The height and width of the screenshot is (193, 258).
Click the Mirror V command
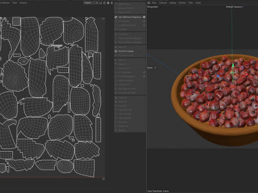(123, 64)
